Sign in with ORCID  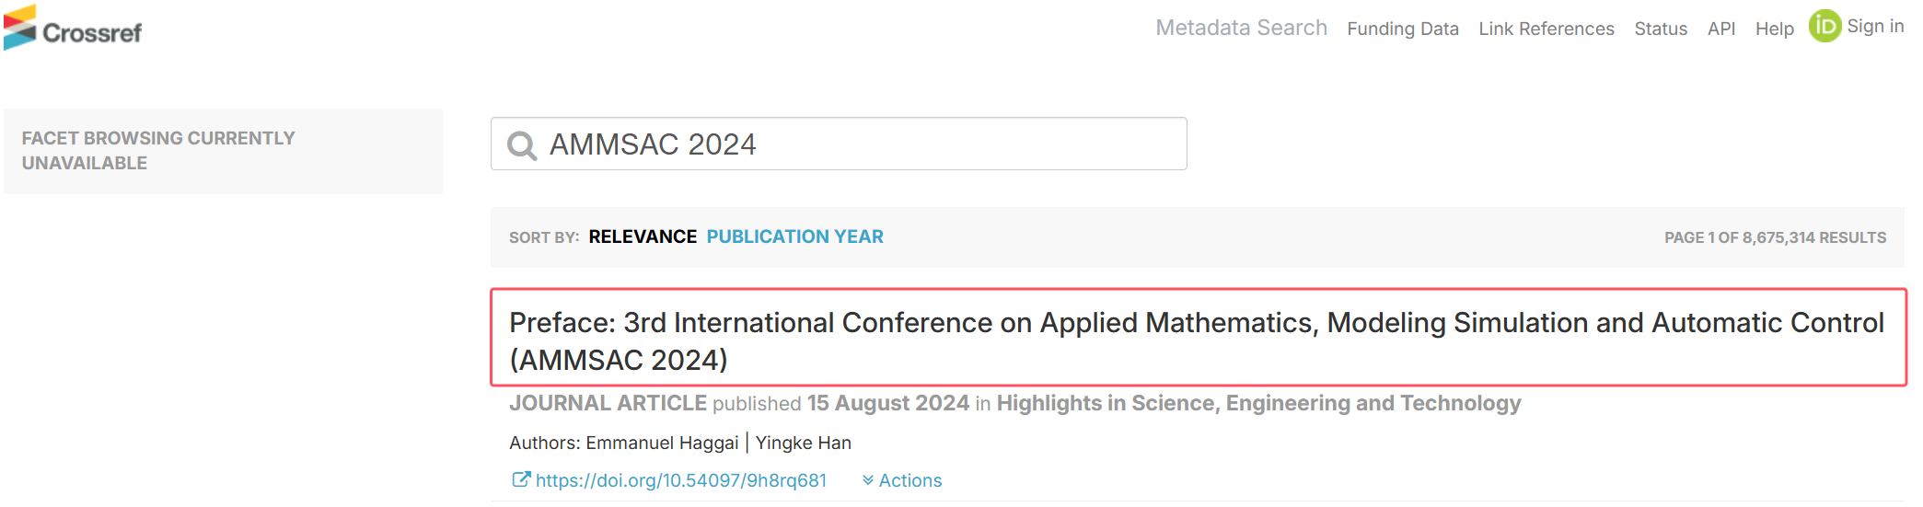pyautogui.click(x=1875, y=26)
